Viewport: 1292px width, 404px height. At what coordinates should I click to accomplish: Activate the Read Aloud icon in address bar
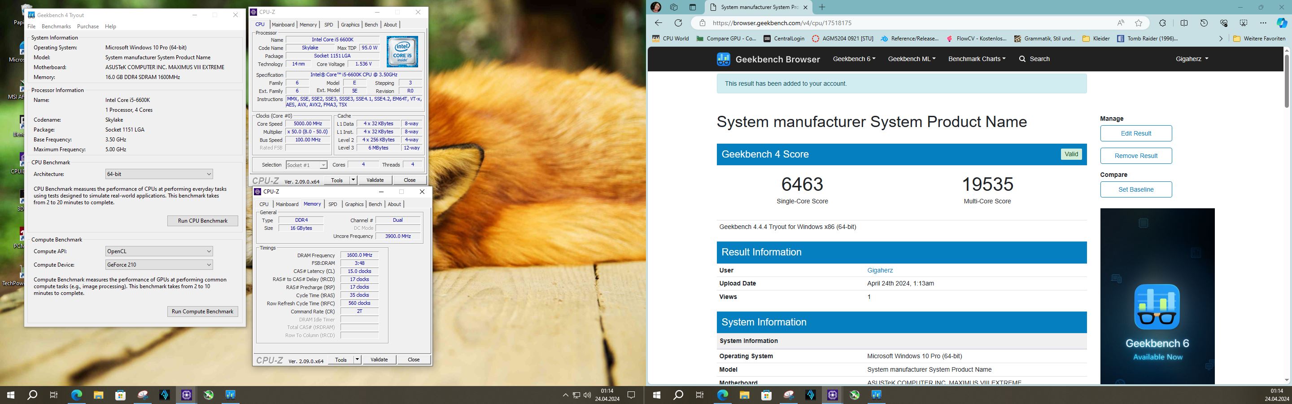[x=1121, y=22]
